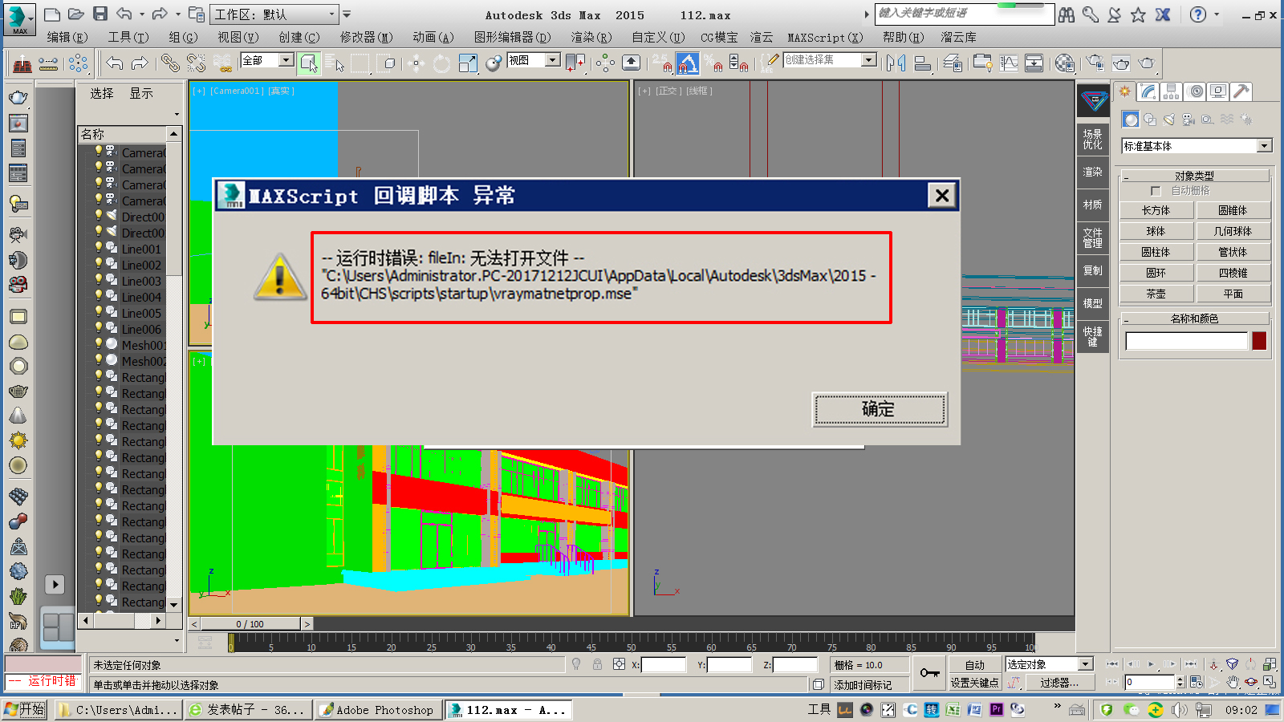Open the 显示 menu in scene explorer

(141, 94)
